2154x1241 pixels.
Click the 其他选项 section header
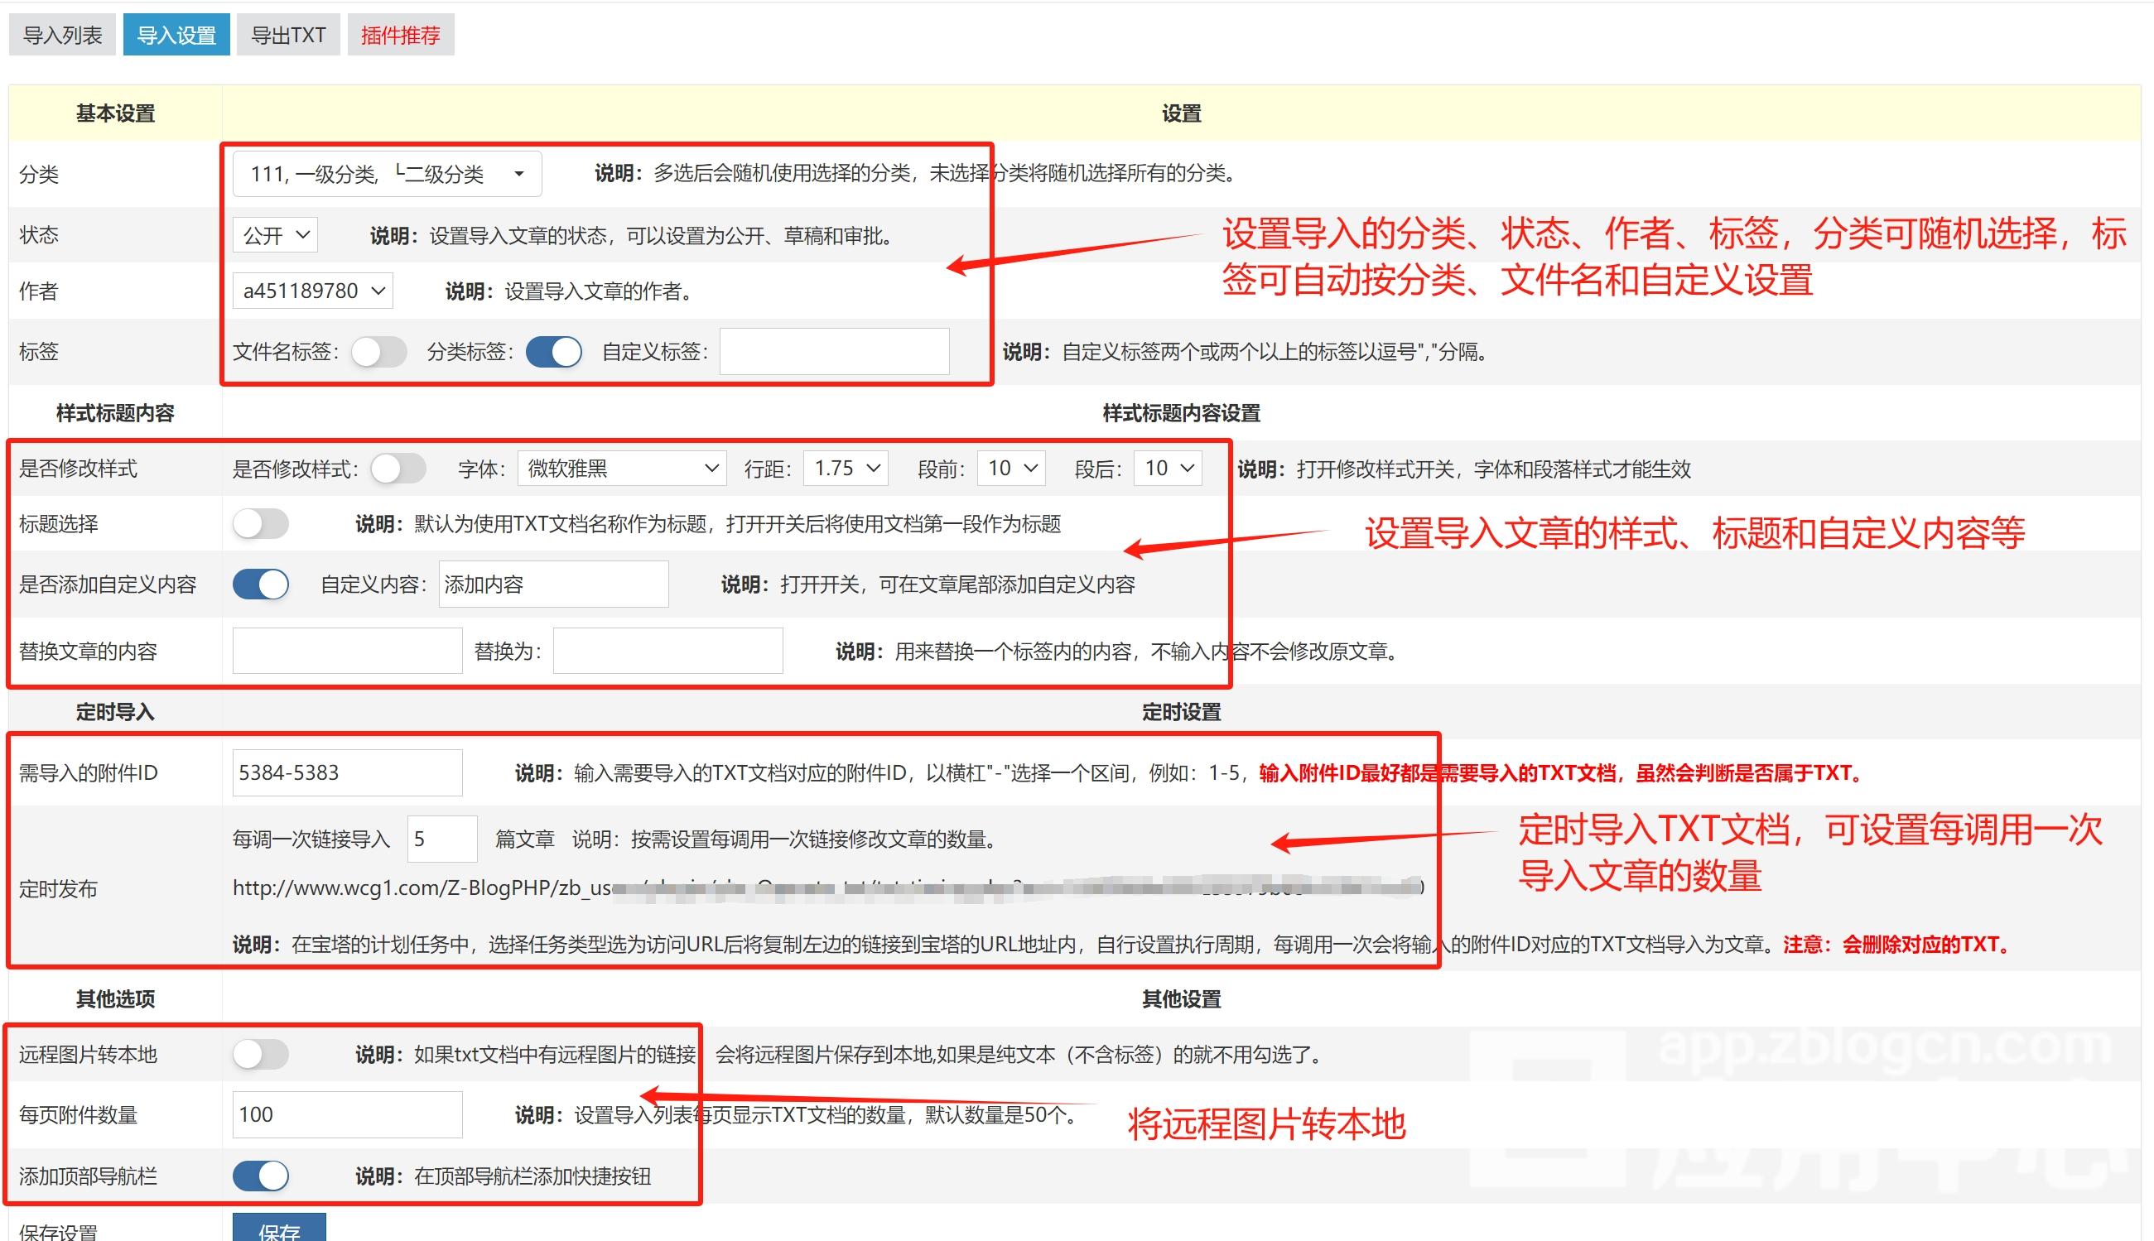click(115, 998)
